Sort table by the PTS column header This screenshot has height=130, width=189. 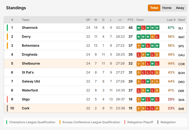click(130, 20)
